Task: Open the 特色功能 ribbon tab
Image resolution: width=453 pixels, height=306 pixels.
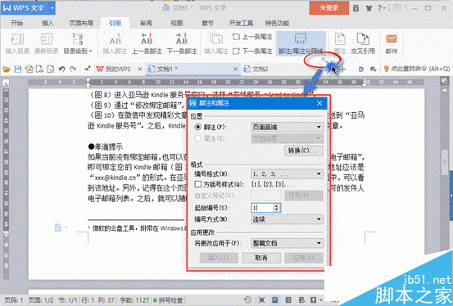Action: point(277,23)
